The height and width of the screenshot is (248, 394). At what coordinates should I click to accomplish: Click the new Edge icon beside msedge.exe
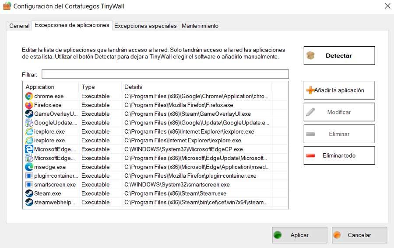click(x=29, y=167)
